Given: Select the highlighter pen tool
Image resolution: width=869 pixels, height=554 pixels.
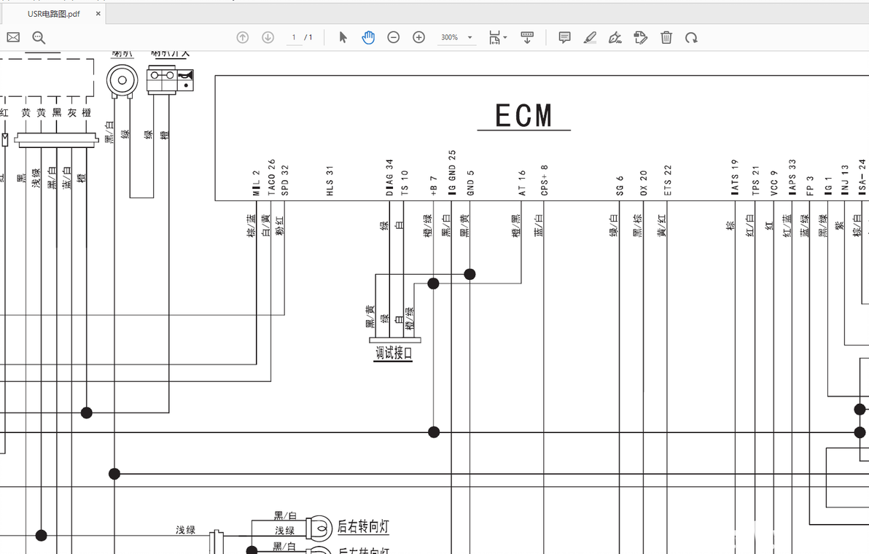Looking at the screenshot, I should (590, 38).
